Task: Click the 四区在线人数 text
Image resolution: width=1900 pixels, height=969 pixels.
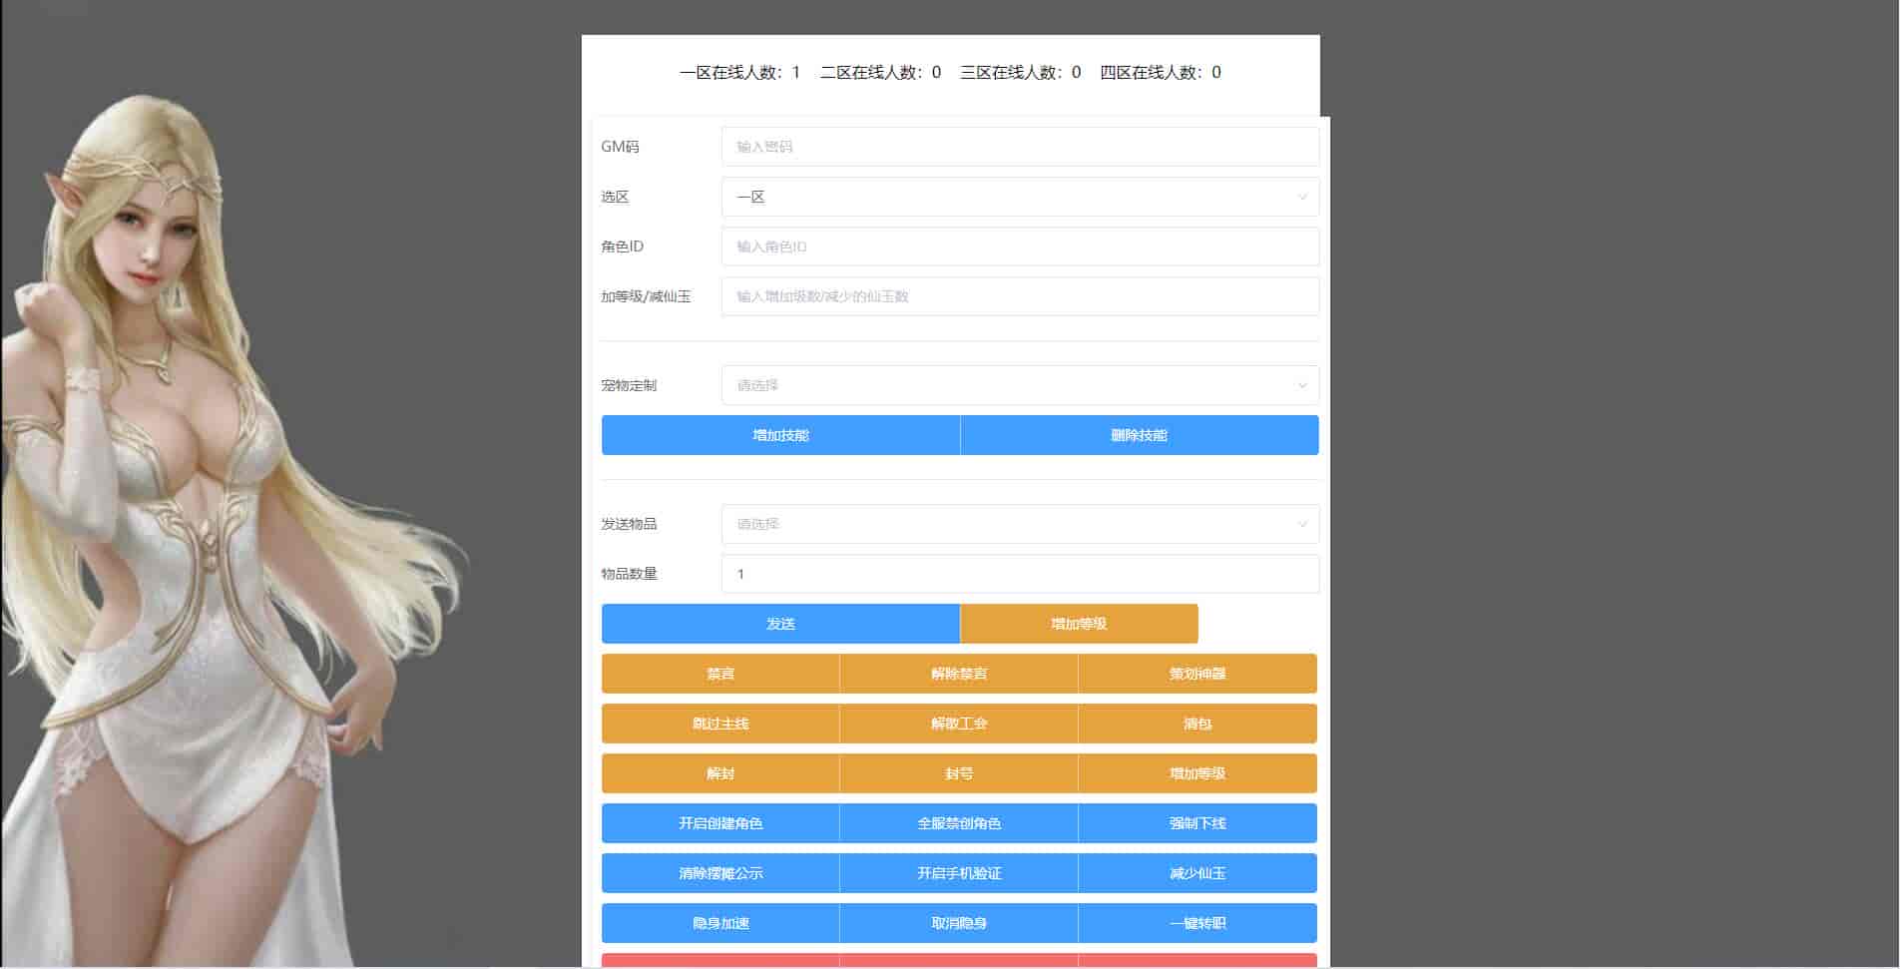Action: point(1161,73)
